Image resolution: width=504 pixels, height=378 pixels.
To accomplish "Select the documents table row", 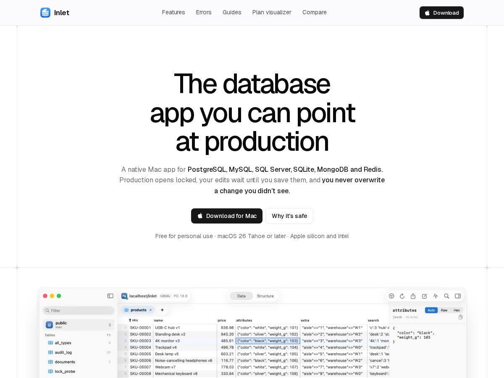I will tap(79, 362).
